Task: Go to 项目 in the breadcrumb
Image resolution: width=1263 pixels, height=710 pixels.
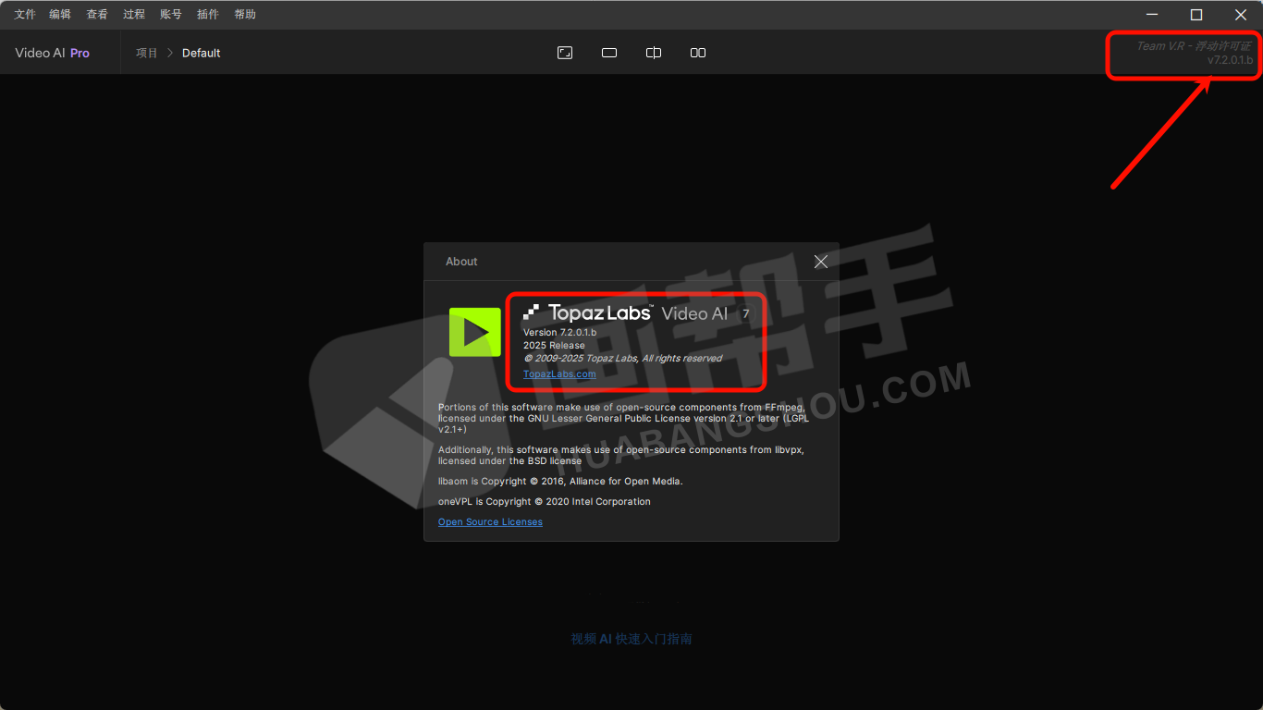Action: (147, 53)
